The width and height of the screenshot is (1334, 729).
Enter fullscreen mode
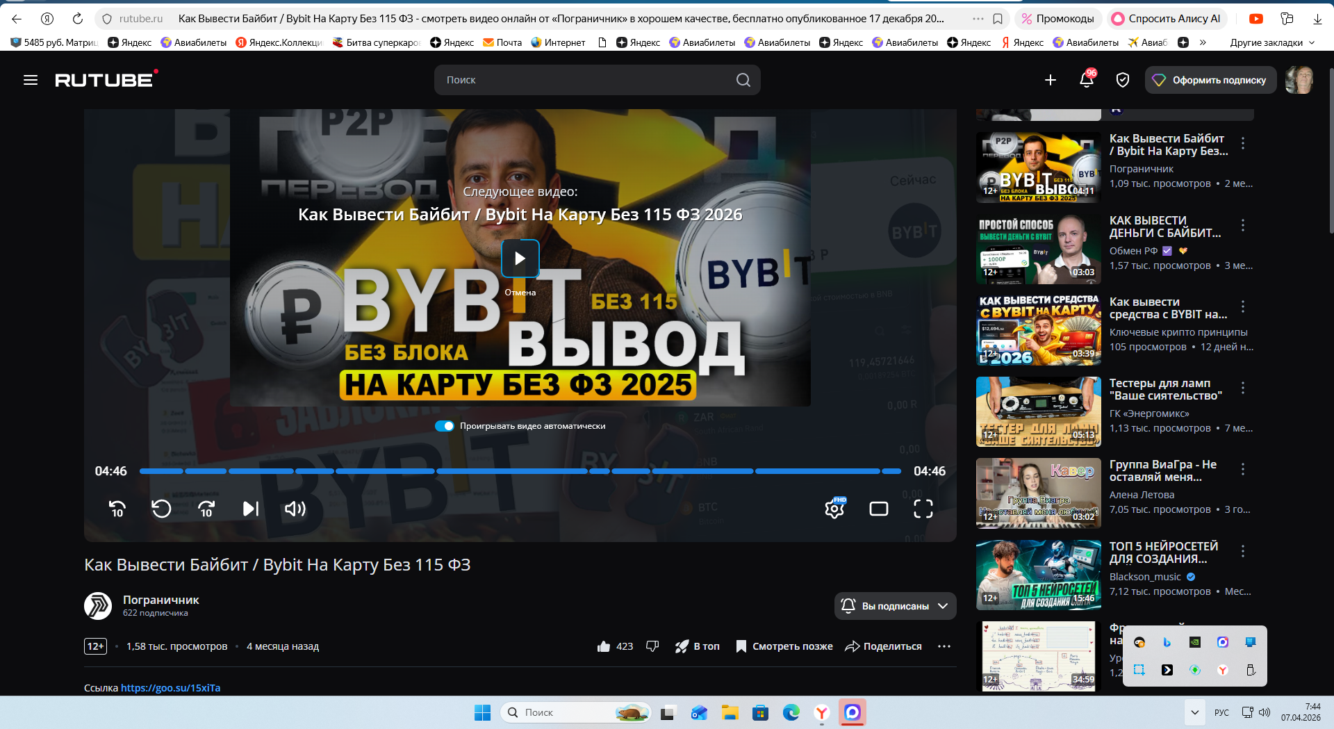click(x=923, y=509)
